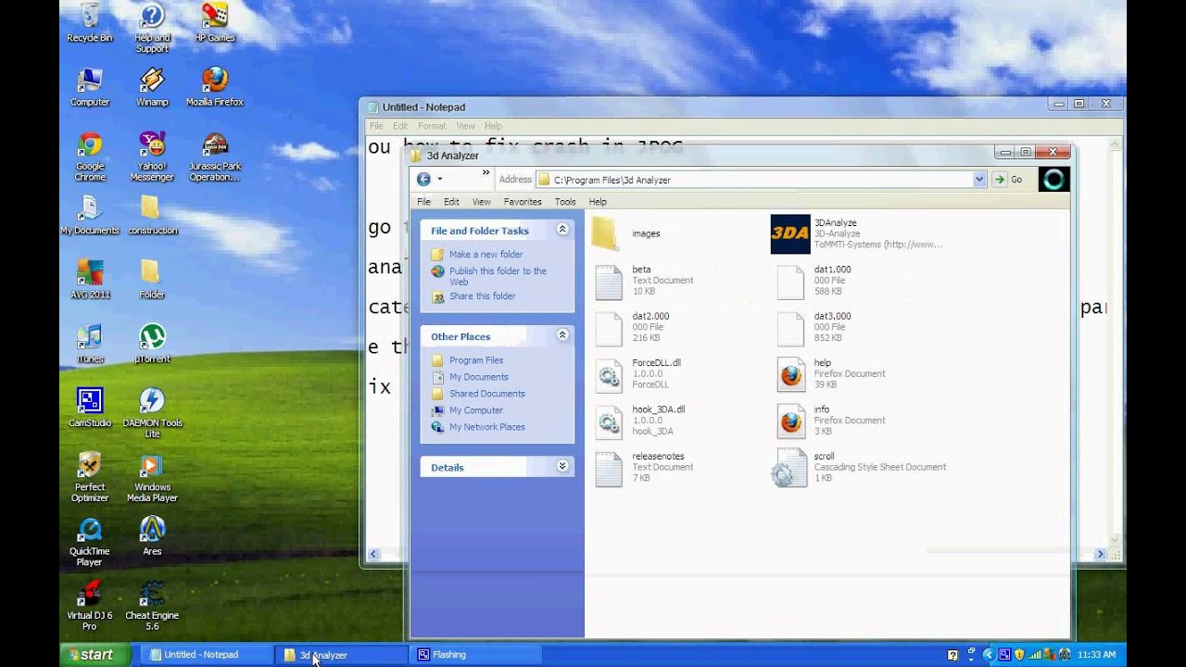This screenshot has width=1186, height=667.
Task: Select the Mozilla Firefox desktop icon
Action: (x=215, y=80)
